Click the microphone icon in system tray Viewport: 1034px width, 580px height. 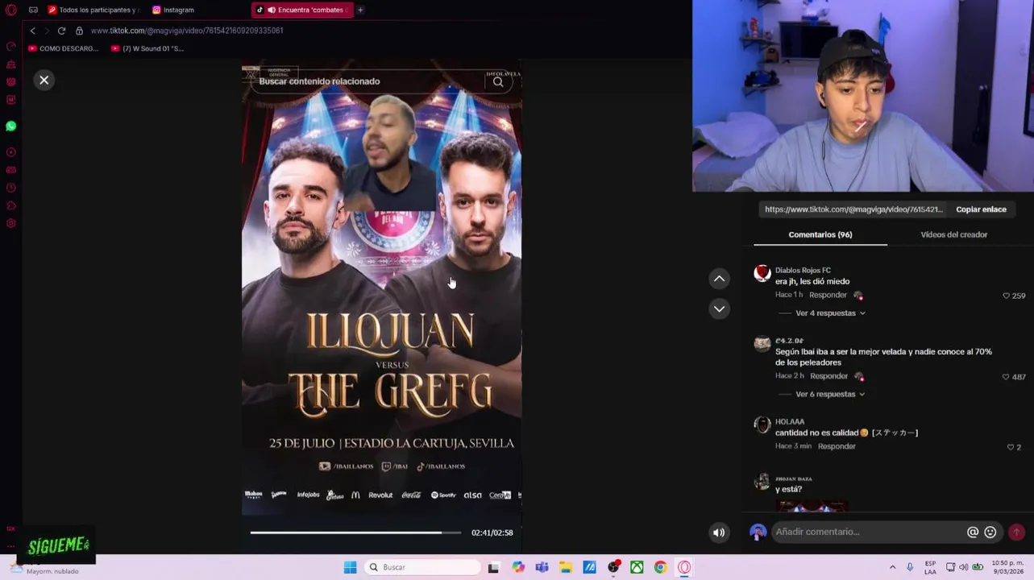pyautogui.click(x=910, y=567)
